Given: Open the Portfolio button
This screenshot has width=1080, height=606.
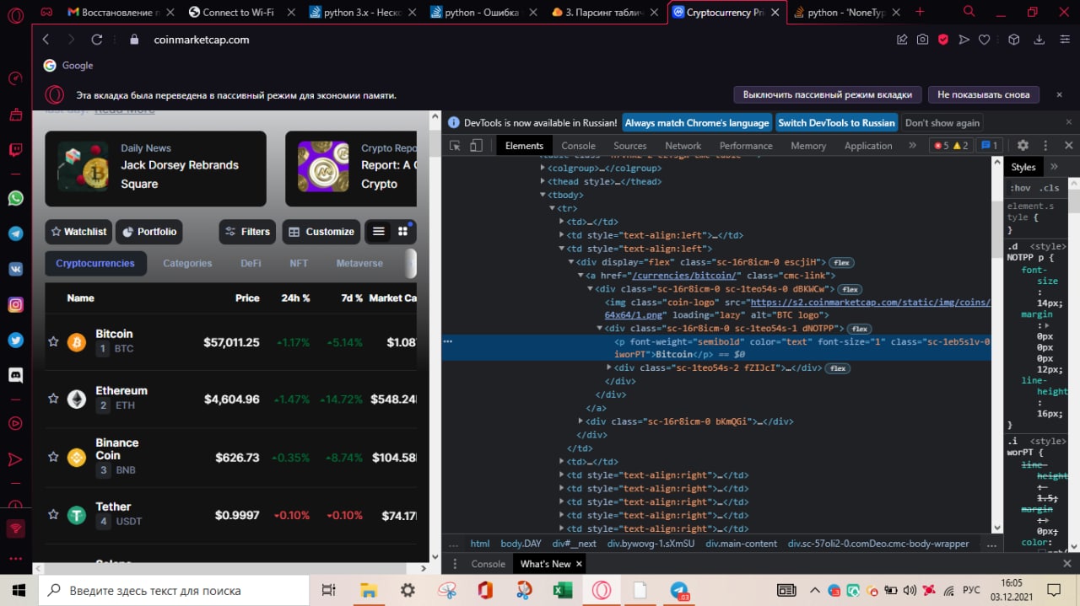Looking at the screenshot, I should click(x=148, y=232).
